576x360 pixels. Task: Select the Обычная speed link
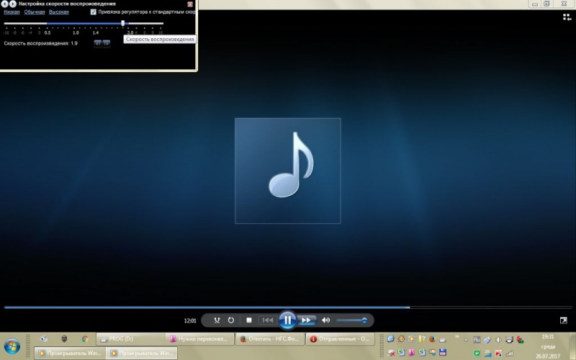coord(35,12)
